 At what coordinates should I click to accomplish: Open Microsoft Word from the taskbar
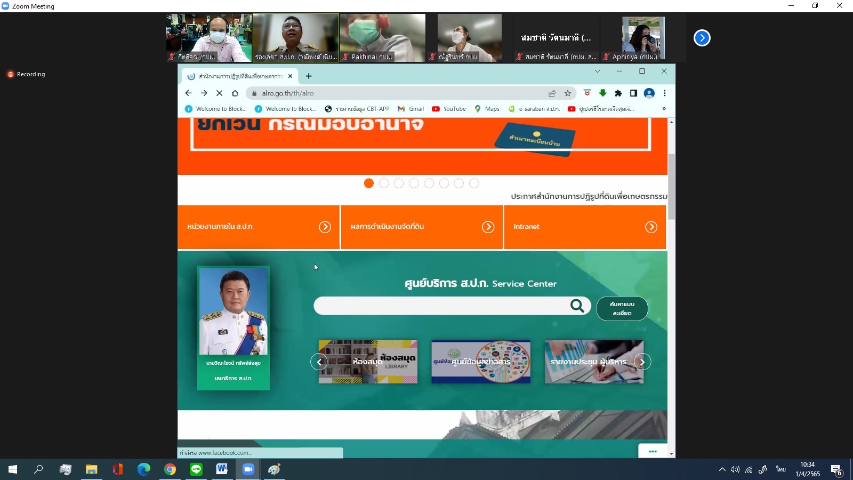(222, 469)
